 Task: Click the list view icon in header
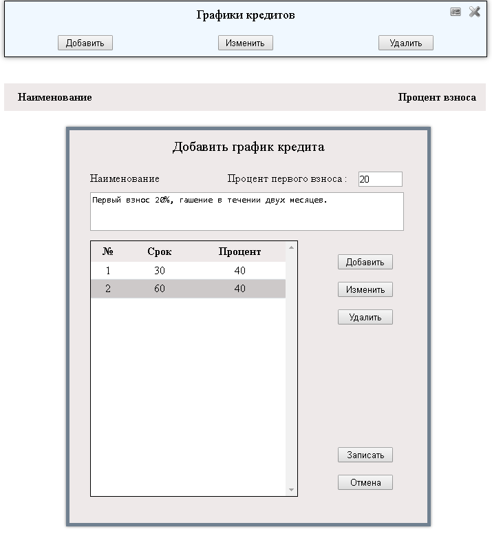click(x=456, y=12)
